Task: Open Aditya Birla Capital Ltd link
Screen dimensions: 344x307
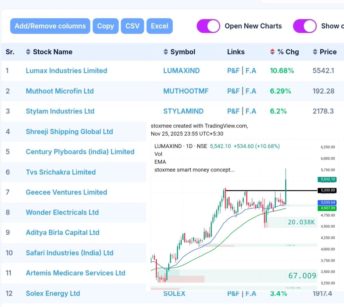Action: pyautogui.click(x=62, y=232)
